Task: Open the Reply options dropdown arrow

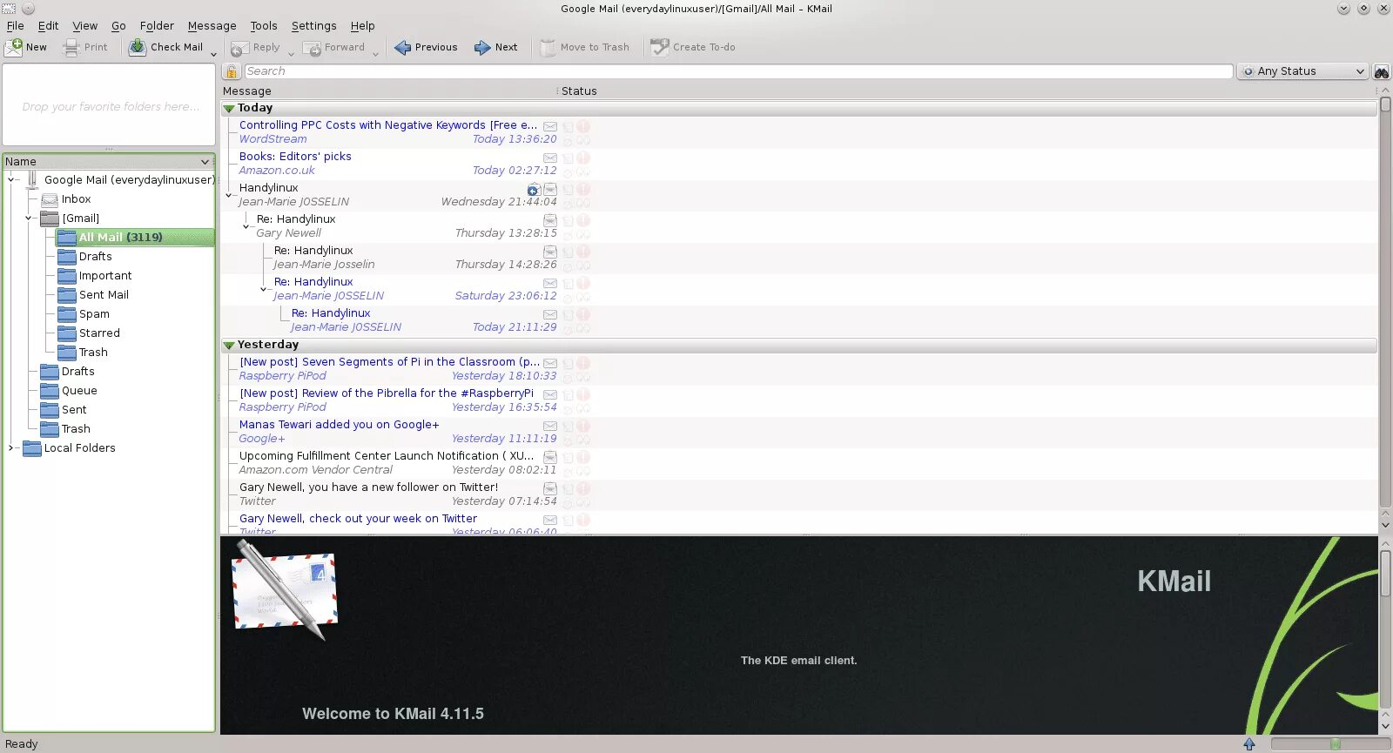Action: point(291,53)
